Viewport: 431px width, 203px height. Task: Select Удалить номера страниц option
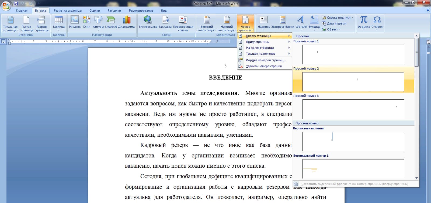264,66
